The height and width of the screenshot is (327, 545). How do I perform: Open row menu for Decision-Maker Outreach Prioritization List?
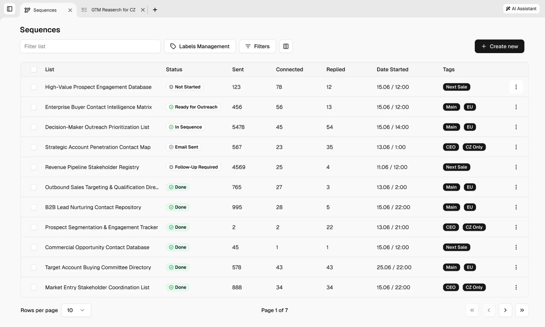pos(516,127)
